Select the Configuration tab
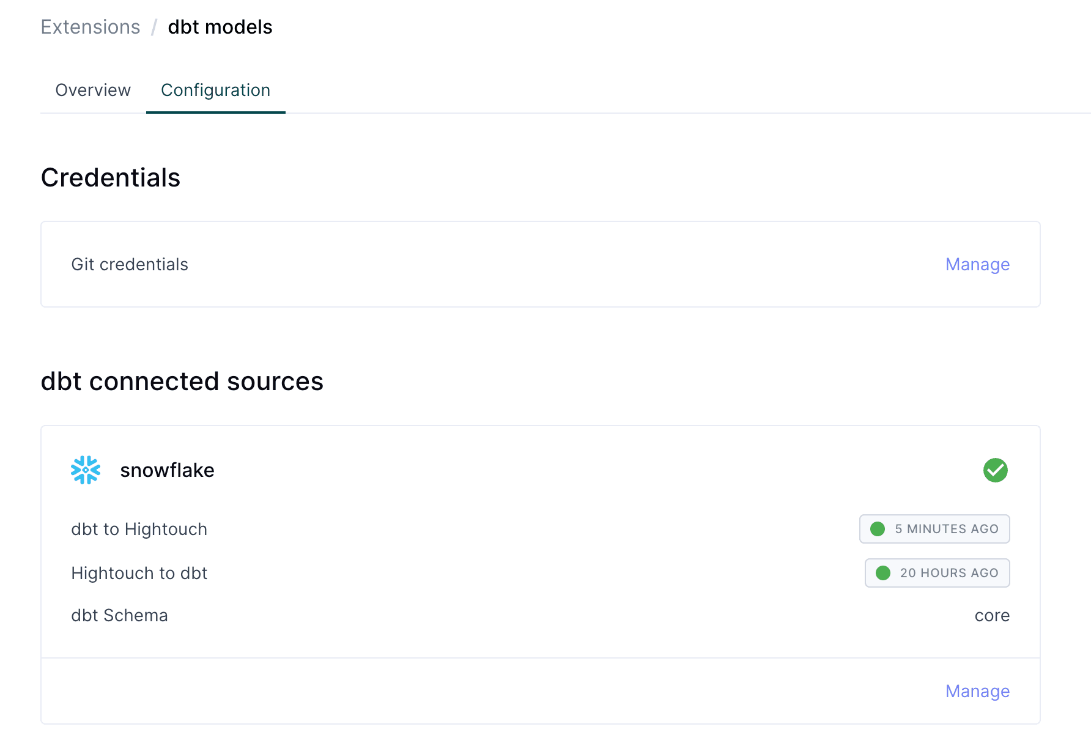The image size is (1091, 746). point(215,90)
